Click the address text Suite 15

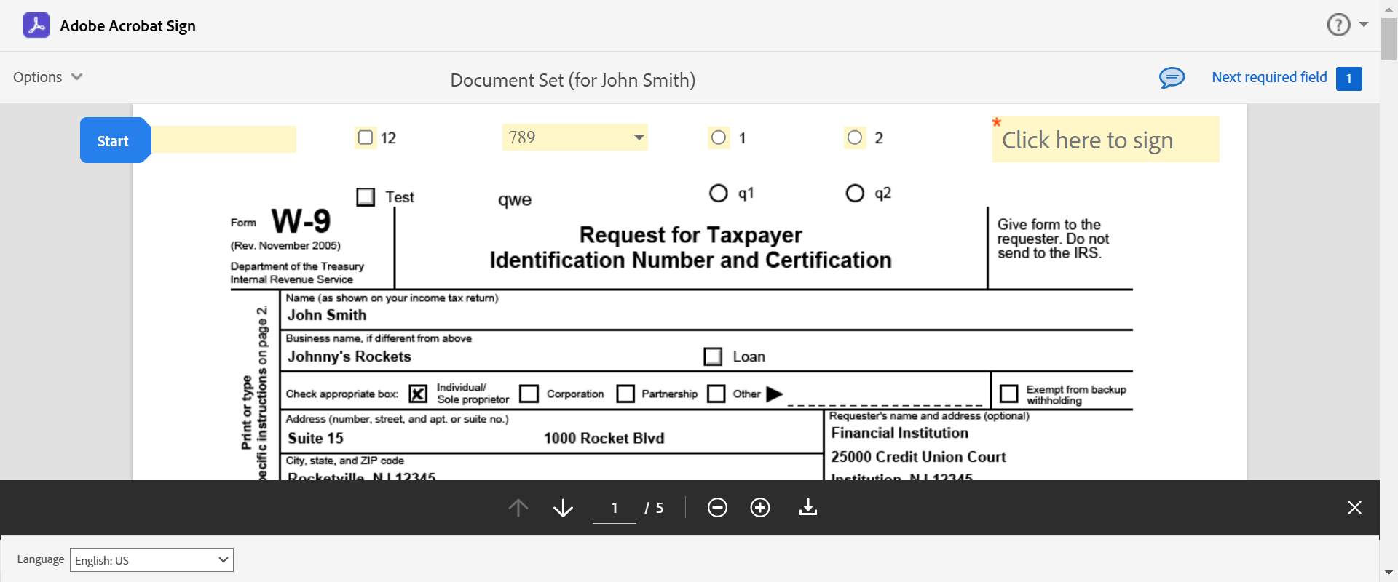315,438
